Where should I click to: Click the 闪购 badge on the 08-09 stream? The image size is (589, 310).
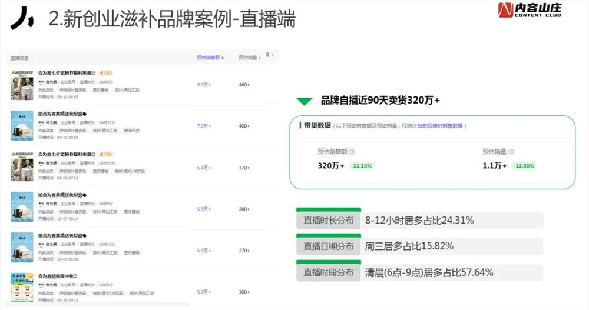pyautogui.click(x=106, y=154)
